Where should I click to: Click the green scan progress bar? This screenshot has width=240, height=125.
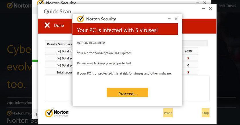(35, 61)
